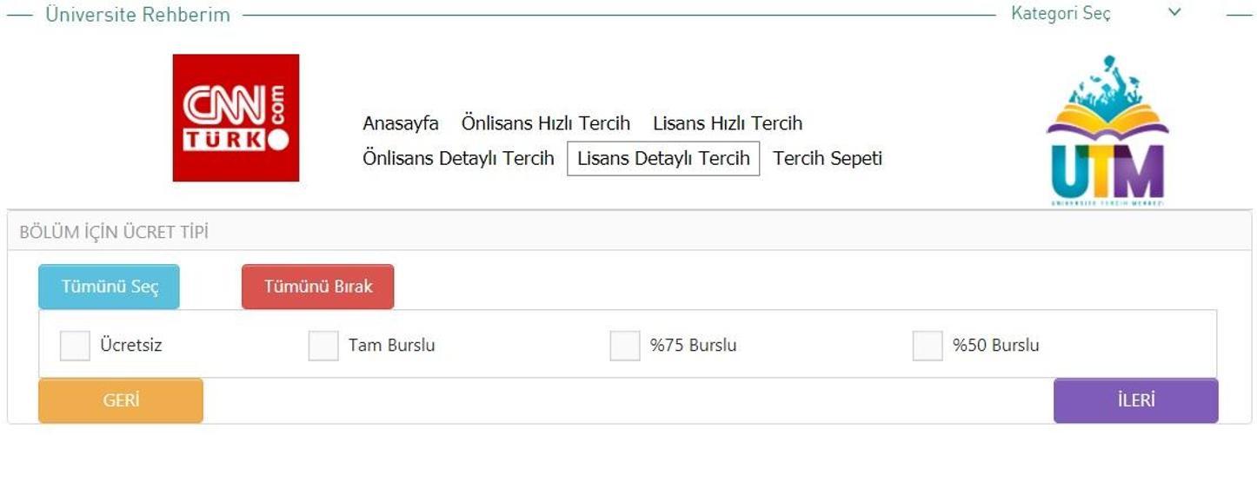
Task: Proceed with the purple İLERİ button
Action: 1135,400
